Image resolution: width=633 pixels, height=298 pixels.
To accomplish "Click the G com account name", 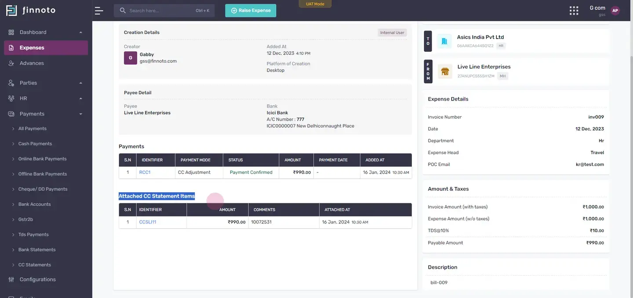I will pyautogui.click(x=597, y=8).
